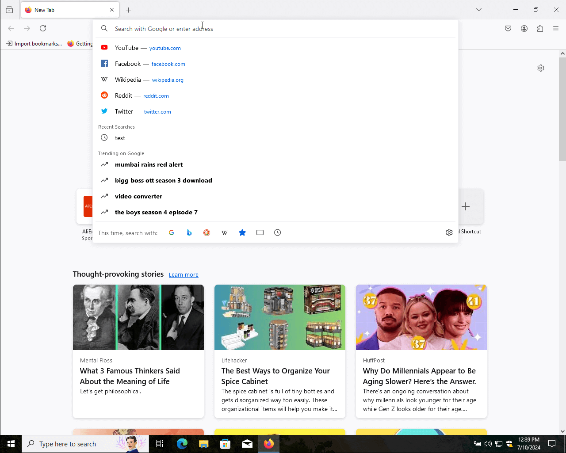This screenshot has height=453, width=566.
Task: Open Windows Start menu
Action: (11, 444)
